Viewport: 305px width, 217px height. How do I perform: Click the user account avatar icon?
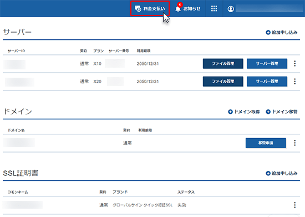[x=231, y=9]
